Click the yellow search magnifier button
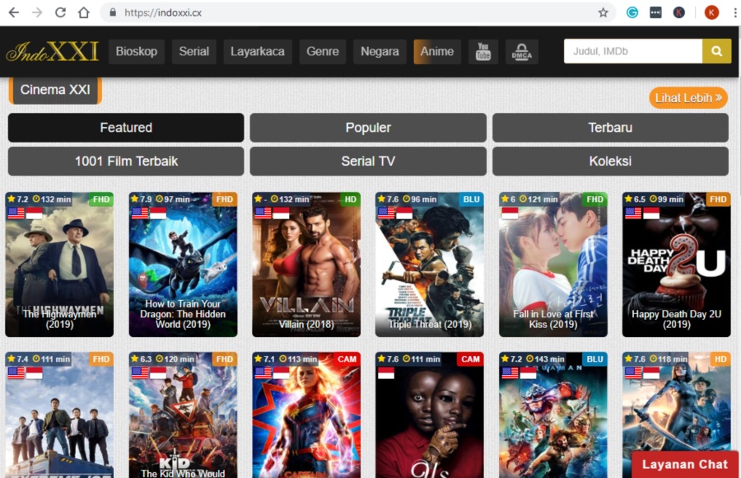The image size is (741, 478). 716,51
